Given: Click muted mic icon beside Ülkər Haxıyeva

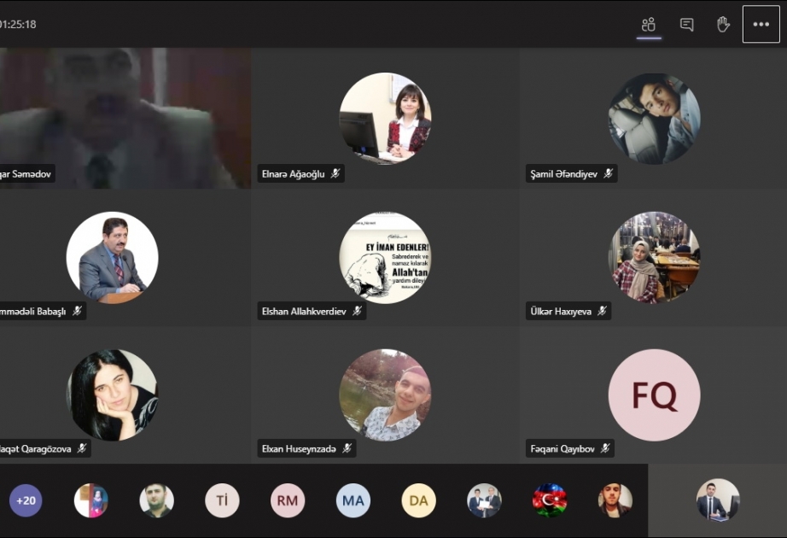Looking at the screenshot, I should pos(602,311).
